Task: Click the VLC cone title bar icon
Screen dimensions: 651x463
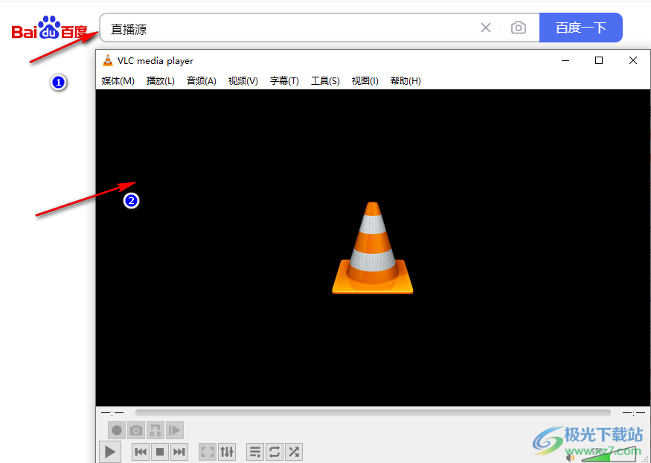Action: point(108,60)
